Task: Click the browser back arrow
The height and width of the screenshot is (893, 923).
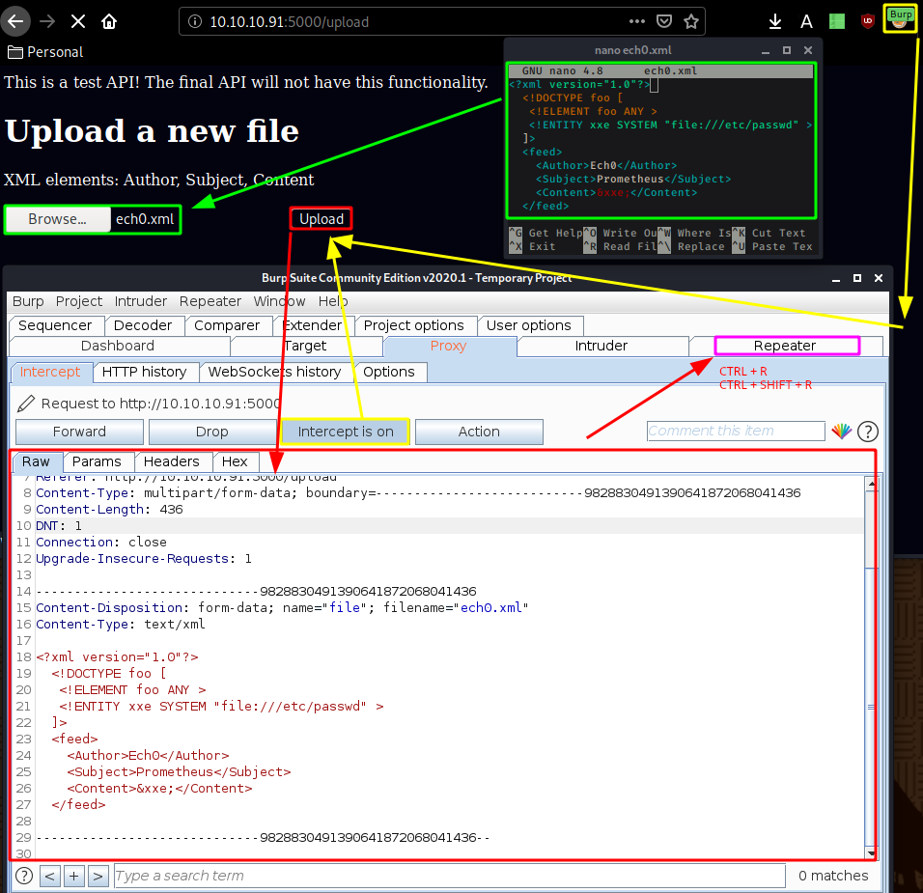Action: 15,22
